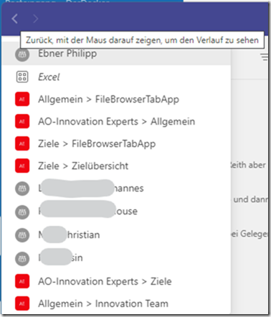Click the Excel app grid icon
The image size is (271, 317).
22,77
